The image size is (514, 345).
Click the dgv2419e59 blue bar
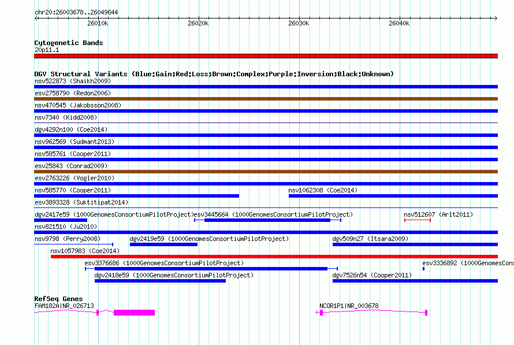click(x=163, y=244)
